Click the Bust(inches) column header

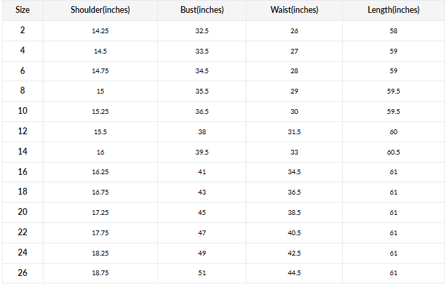click(x=202, y=10)
